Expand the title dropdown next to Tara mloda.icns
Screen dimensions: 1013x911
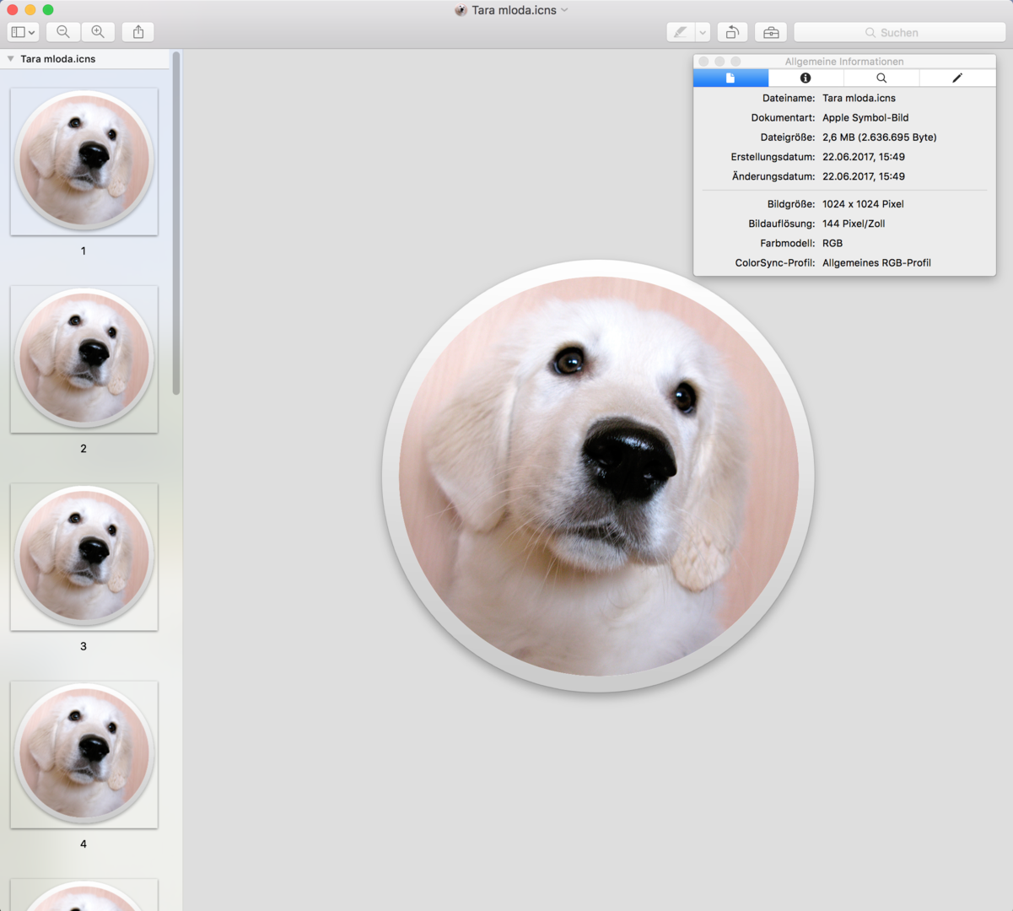(565, 10)
